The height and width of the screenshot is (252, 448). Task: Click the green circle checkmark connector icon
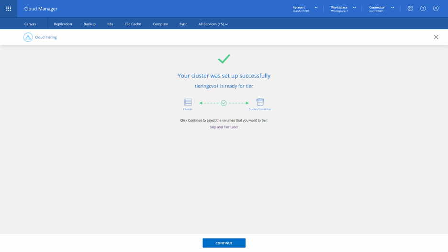point(224,103)
